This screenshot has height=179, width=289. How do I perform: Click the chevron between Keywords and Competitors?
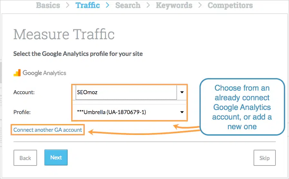coord(200,5)
